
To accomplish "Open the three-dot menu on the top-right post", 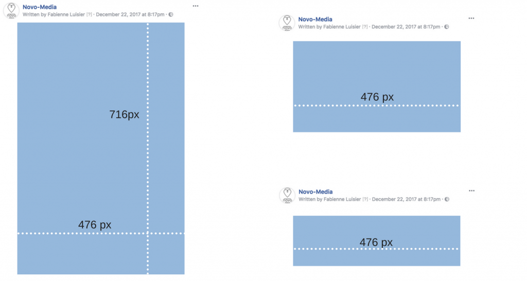I will pos(471,19).
